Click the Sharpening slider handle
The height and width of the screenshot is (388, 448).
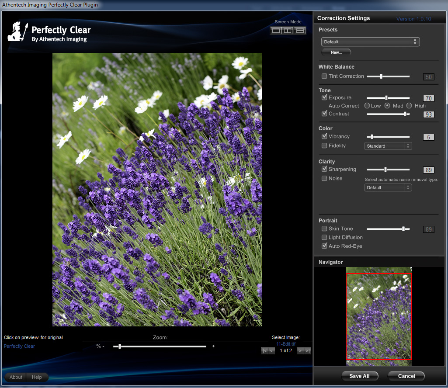point(385,170)
